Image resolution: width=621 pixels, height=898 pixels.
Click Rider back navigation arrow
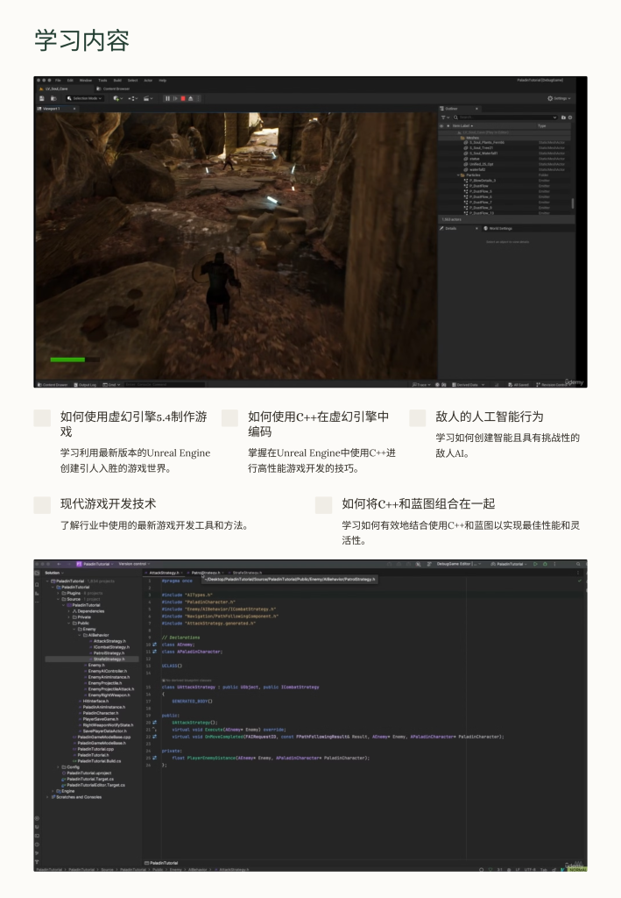tap(59, 564)
